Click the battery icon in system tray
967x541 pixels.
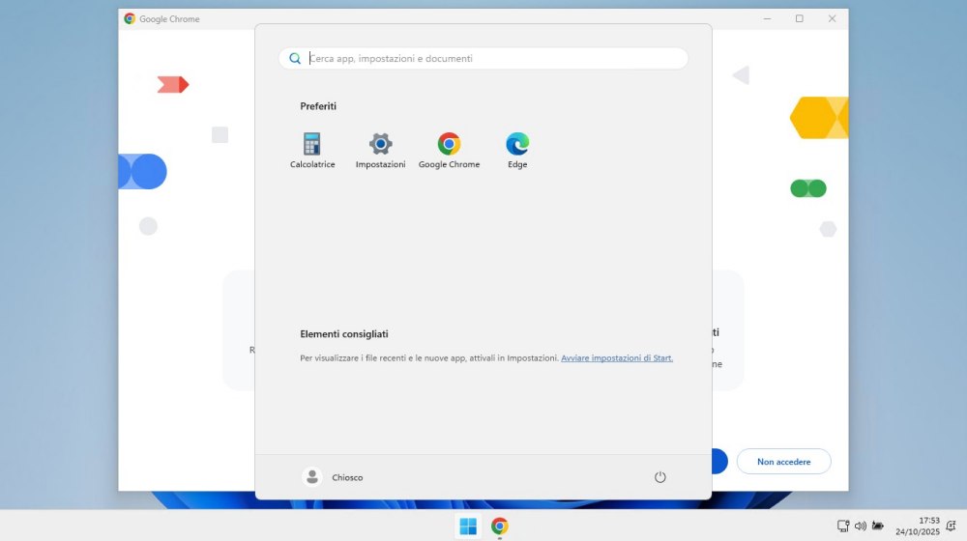[x=877, y=527]
